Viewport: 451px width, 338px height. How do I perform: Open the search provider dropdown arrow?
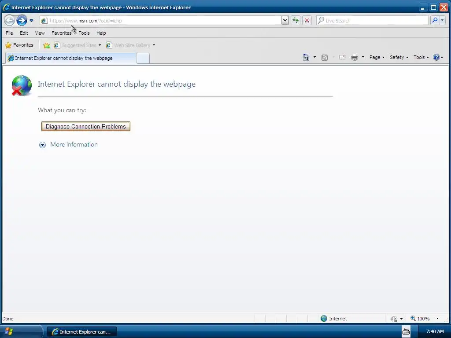click(x=442, y=20)
